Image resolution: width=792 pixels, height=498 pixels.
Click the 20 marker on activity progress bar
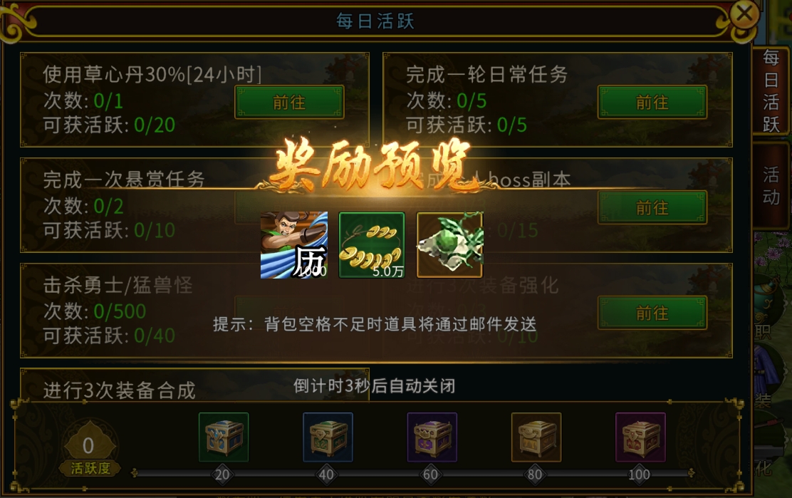(222, 474)
